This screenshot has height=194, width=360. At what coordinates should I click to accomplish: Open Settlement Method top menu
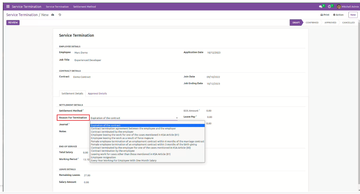pos(85,7)
